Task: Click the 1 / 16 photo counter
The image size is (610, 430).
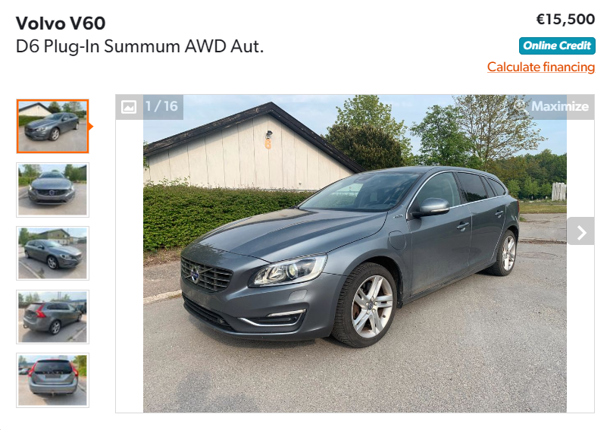Action: point(161,106)
